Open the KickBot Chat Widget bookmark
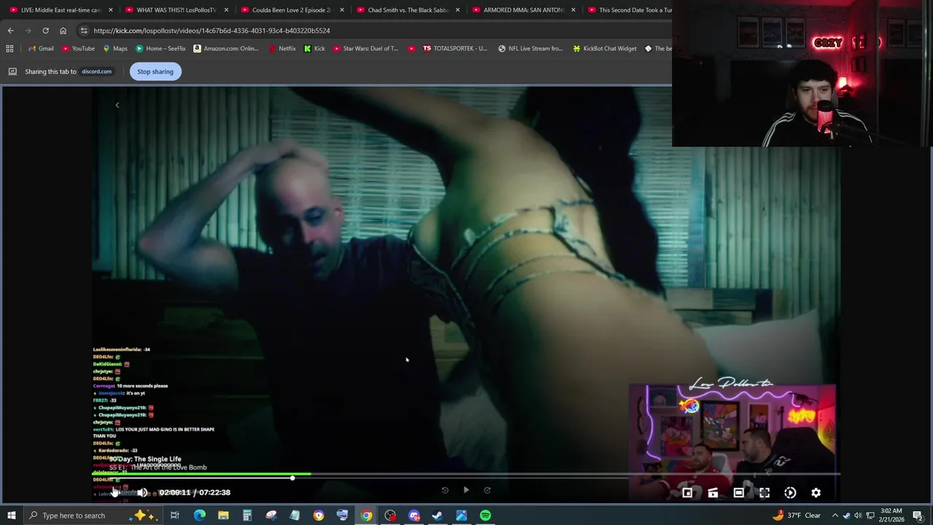Viewport: 933px width, 525px height. click(x=605, y=49)
